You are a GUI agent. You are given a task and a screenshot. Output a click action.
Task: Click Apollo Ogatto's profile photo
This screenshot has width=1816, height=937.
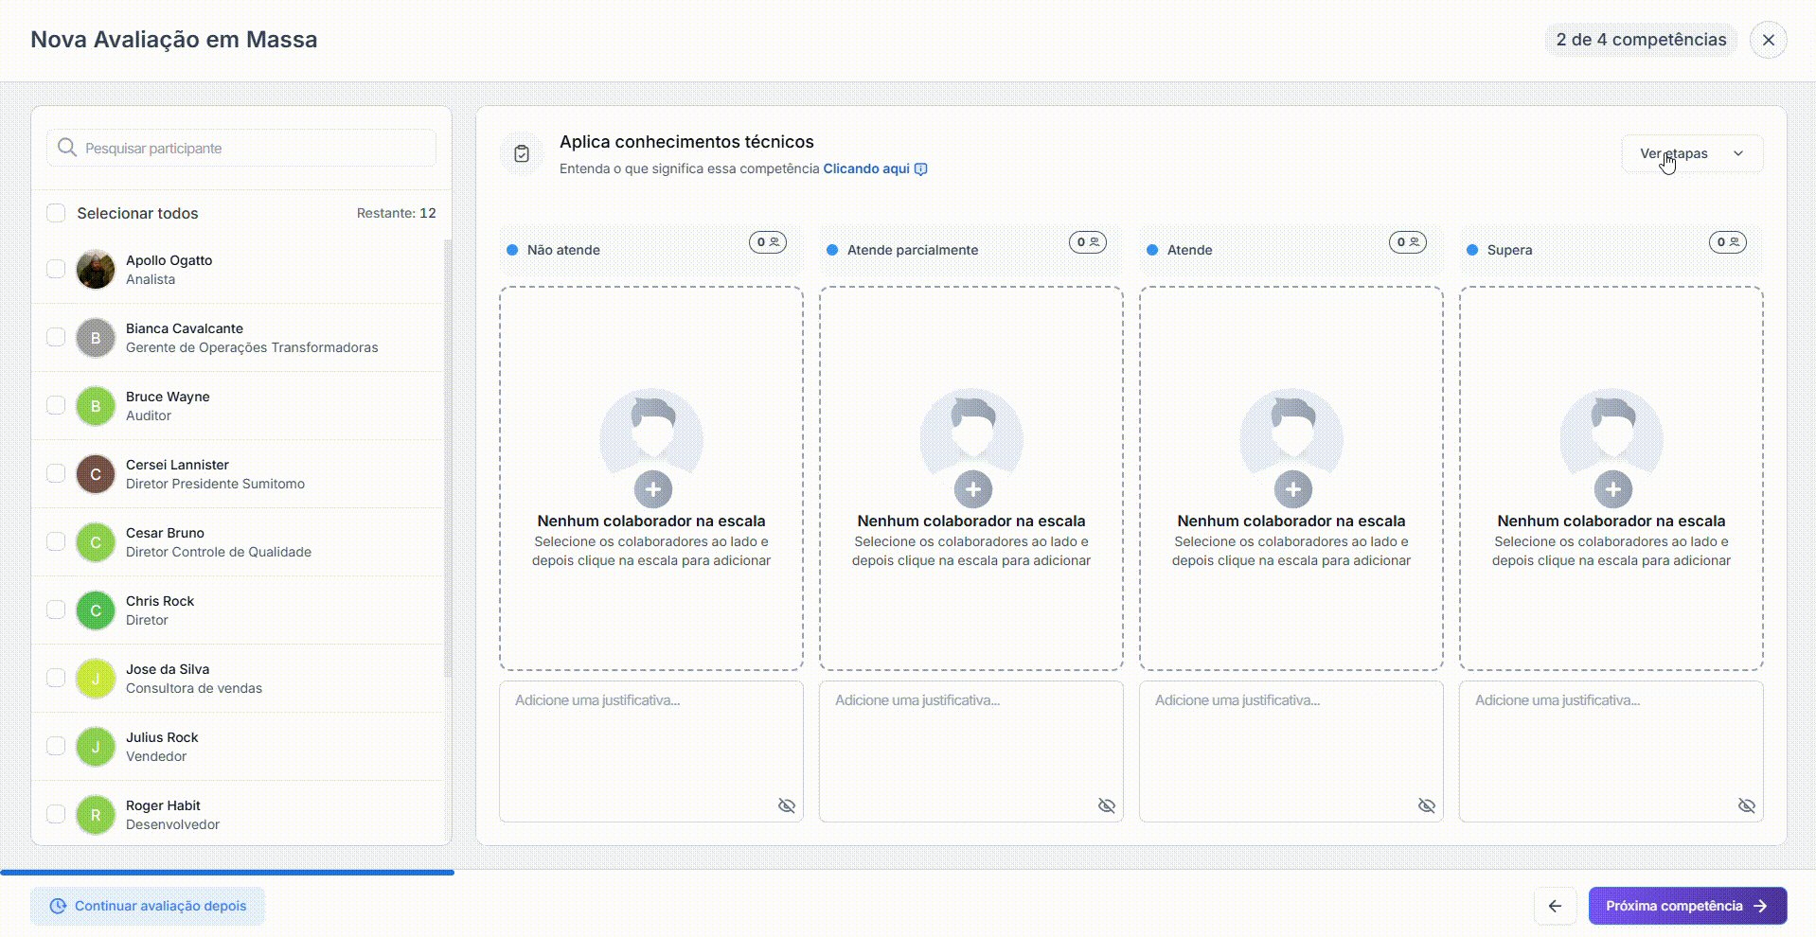click(x=96, y=270)
